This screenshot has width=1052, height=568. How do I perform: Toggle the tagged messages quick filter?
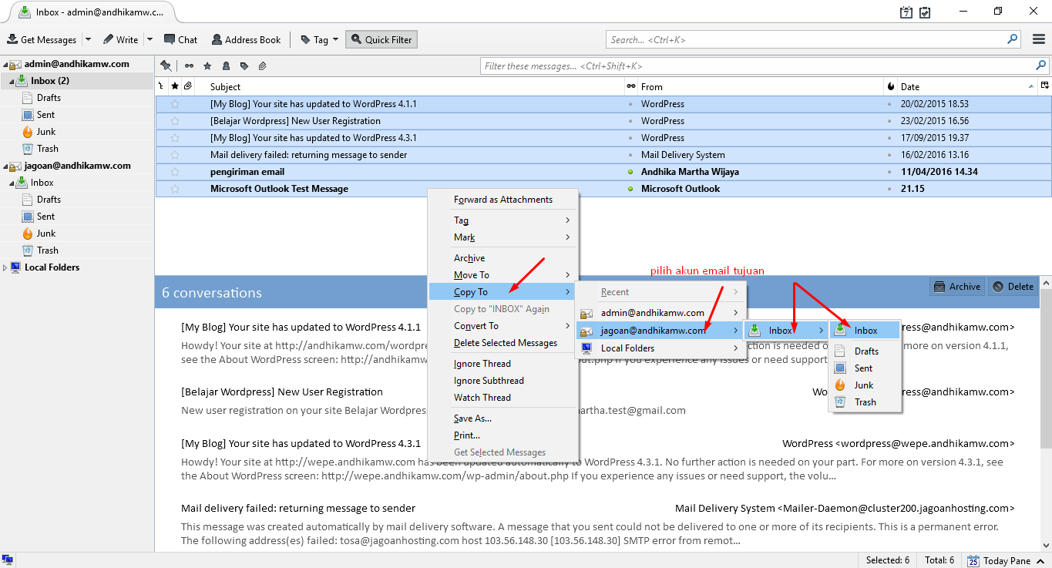point(244,66)
